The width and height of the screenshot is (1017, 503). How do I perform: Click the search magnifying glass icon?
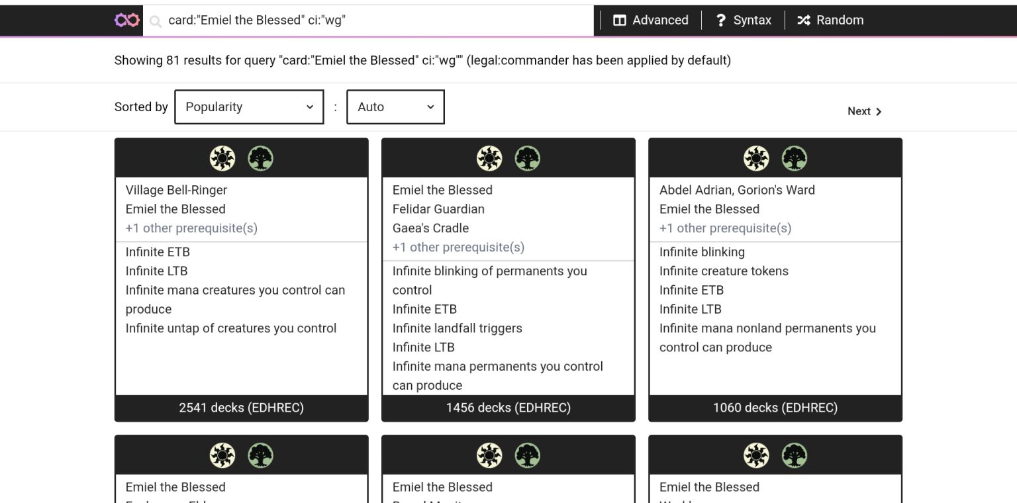[155, 21]
